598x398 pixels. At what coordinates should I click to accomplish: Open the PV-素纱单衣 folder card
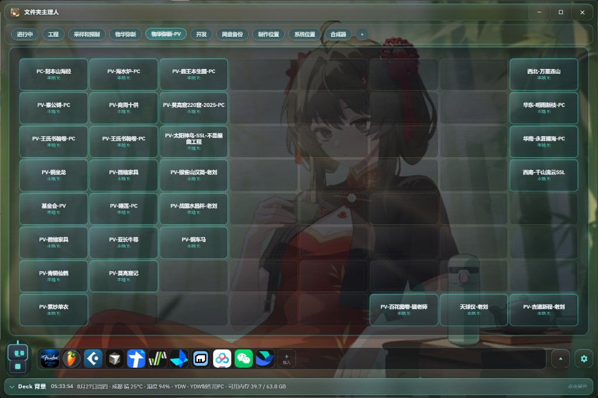(54, 310)
